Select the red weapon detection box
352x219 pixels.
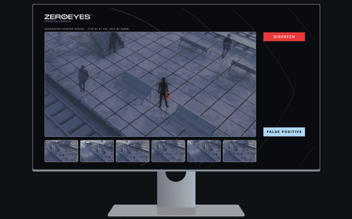tap(167, 96)
